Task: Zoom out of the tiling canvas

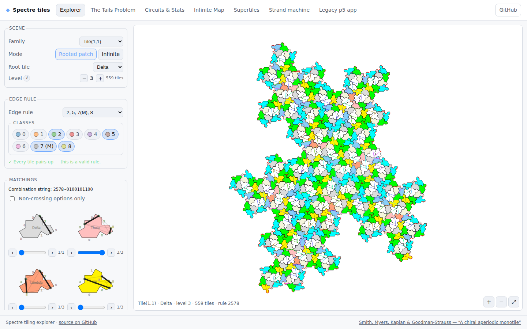Action: click(x=501, y=302)
